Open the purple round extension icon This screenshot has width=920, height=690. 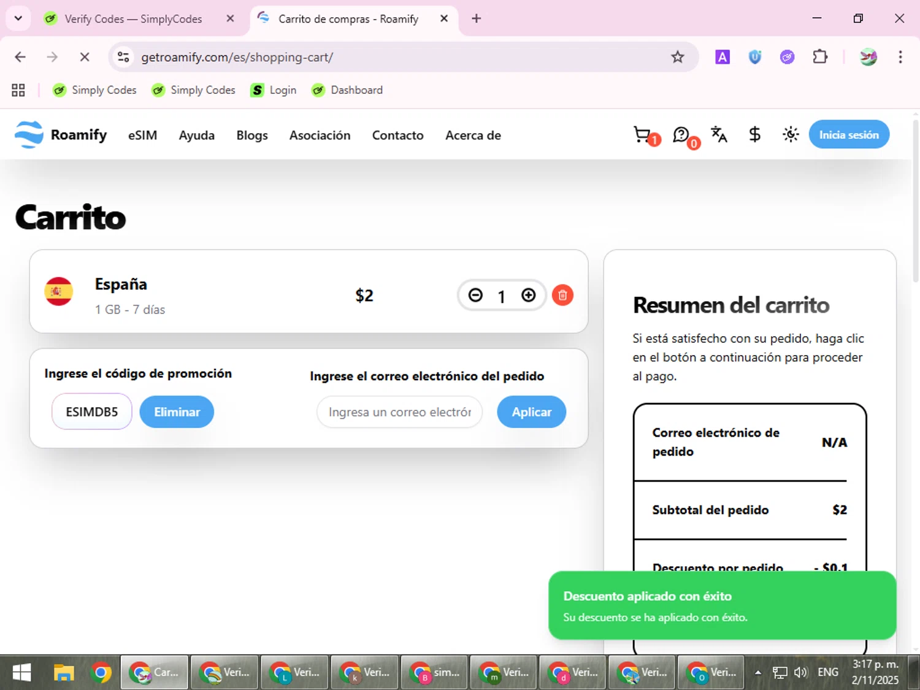pyautogui.click(x=788, y=57)
